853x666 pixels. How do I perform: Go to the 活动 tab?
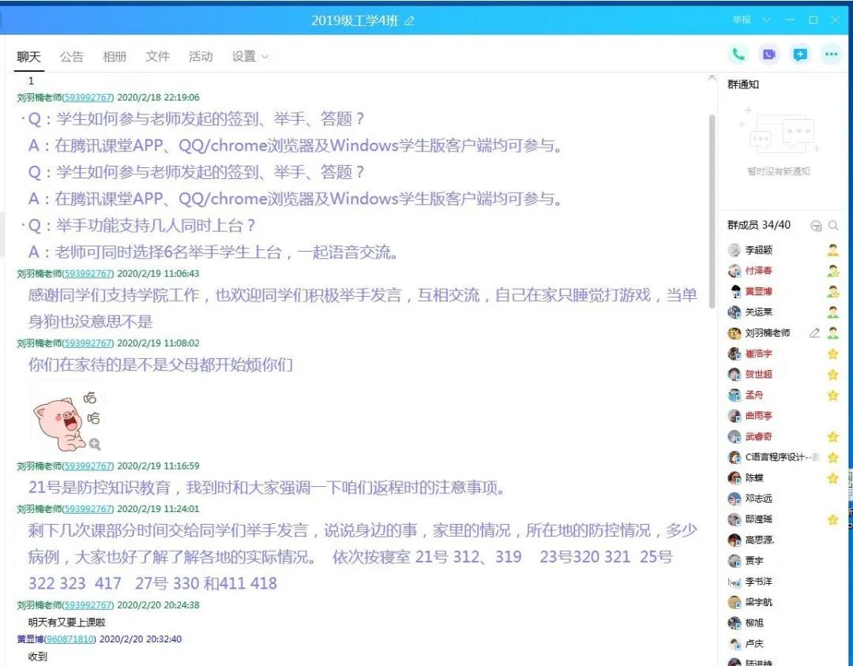tap(201, 57)
